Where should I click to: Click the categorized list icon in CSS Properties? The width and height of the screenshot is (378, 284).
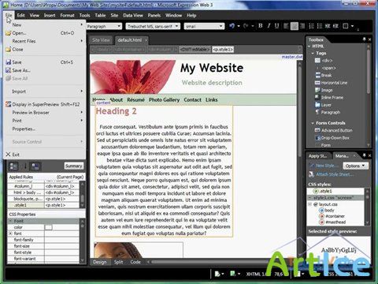13,166
